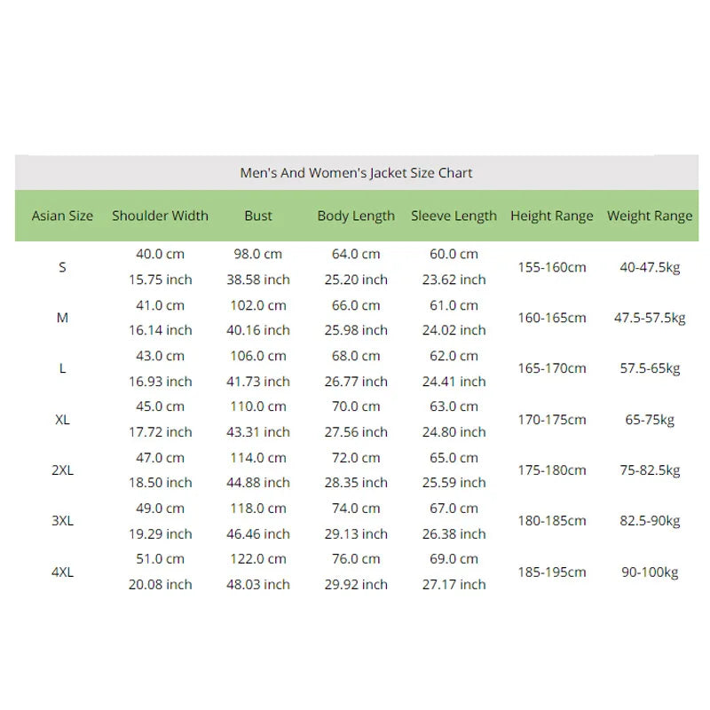Select the 26.38 inch sleeve length value
This screenshot has height=710, width=710.
(x=454, y=534)
